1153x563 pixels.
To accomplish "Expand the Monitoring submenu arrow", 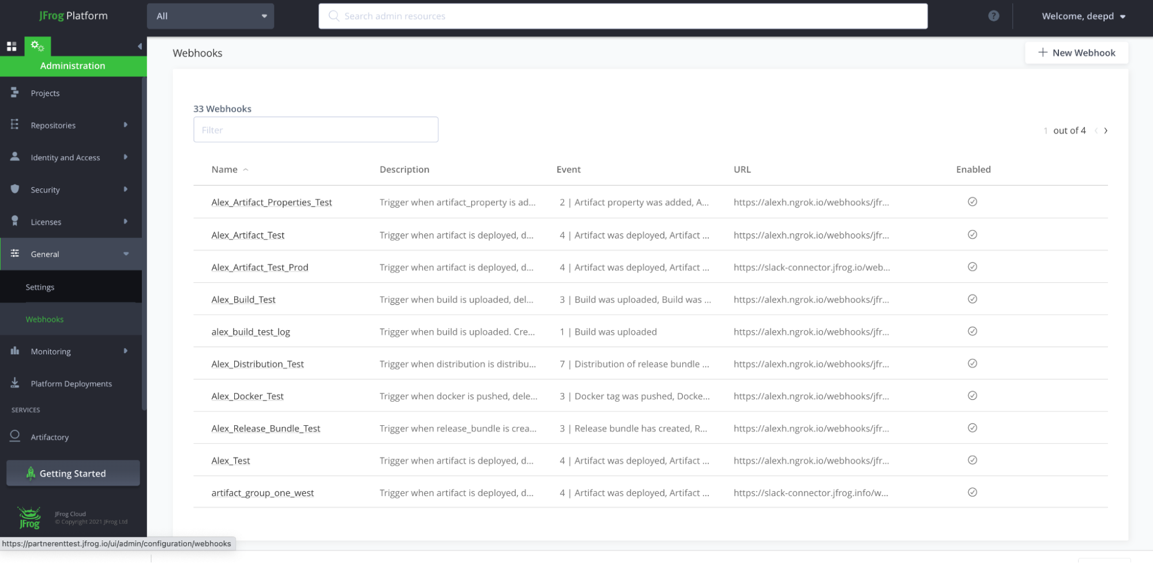I will pyautogui.click(x=125, y=350).
